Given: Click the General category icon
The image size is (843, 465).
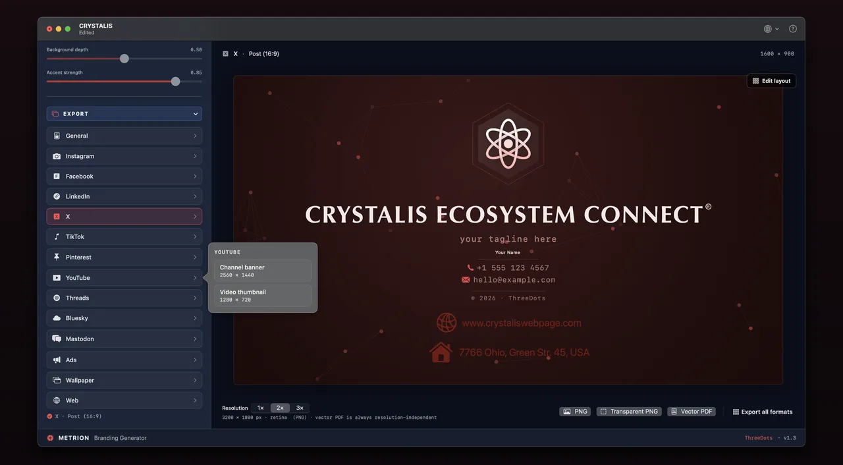Looking at the screenshot, I should coord(57,136).
